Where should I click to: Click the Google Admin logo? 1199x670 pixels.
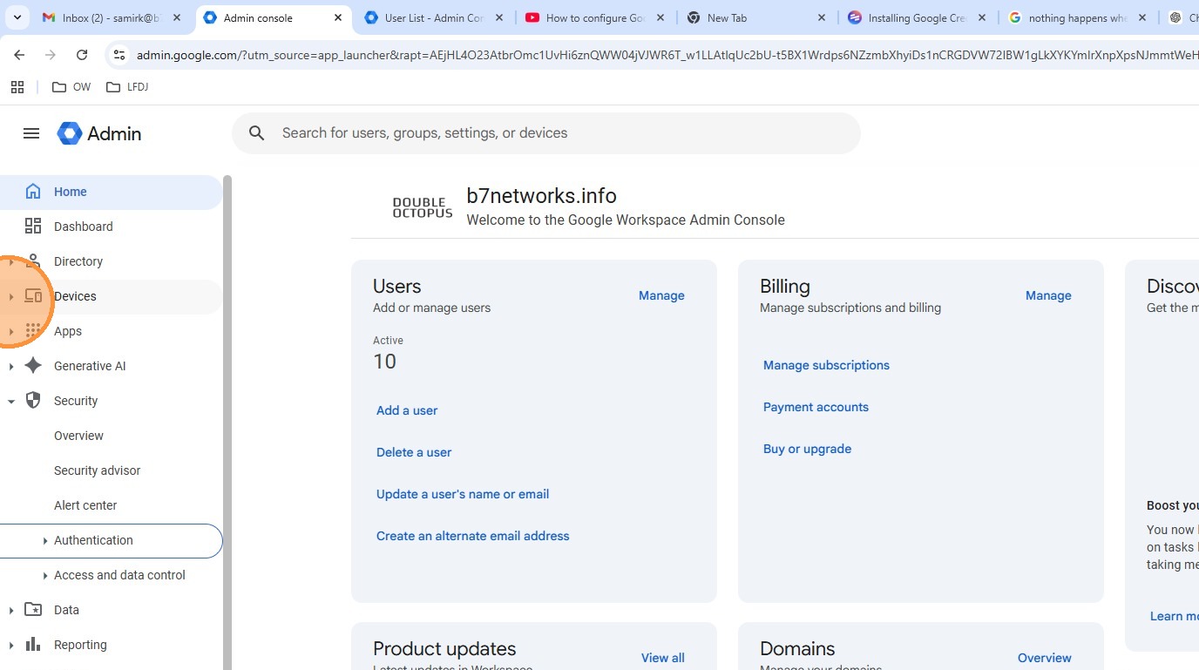[99, 133]
